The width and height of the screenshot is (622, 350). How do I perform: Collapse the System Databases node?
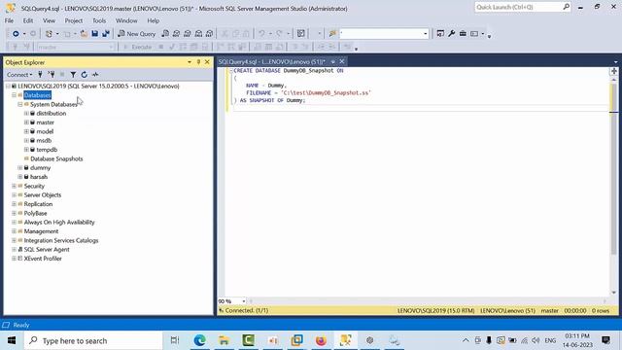click(x=20, y=104)
